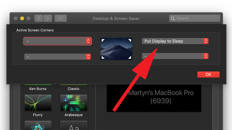Confirm with the OK button
232x130 pixels.
click(208, 74)
